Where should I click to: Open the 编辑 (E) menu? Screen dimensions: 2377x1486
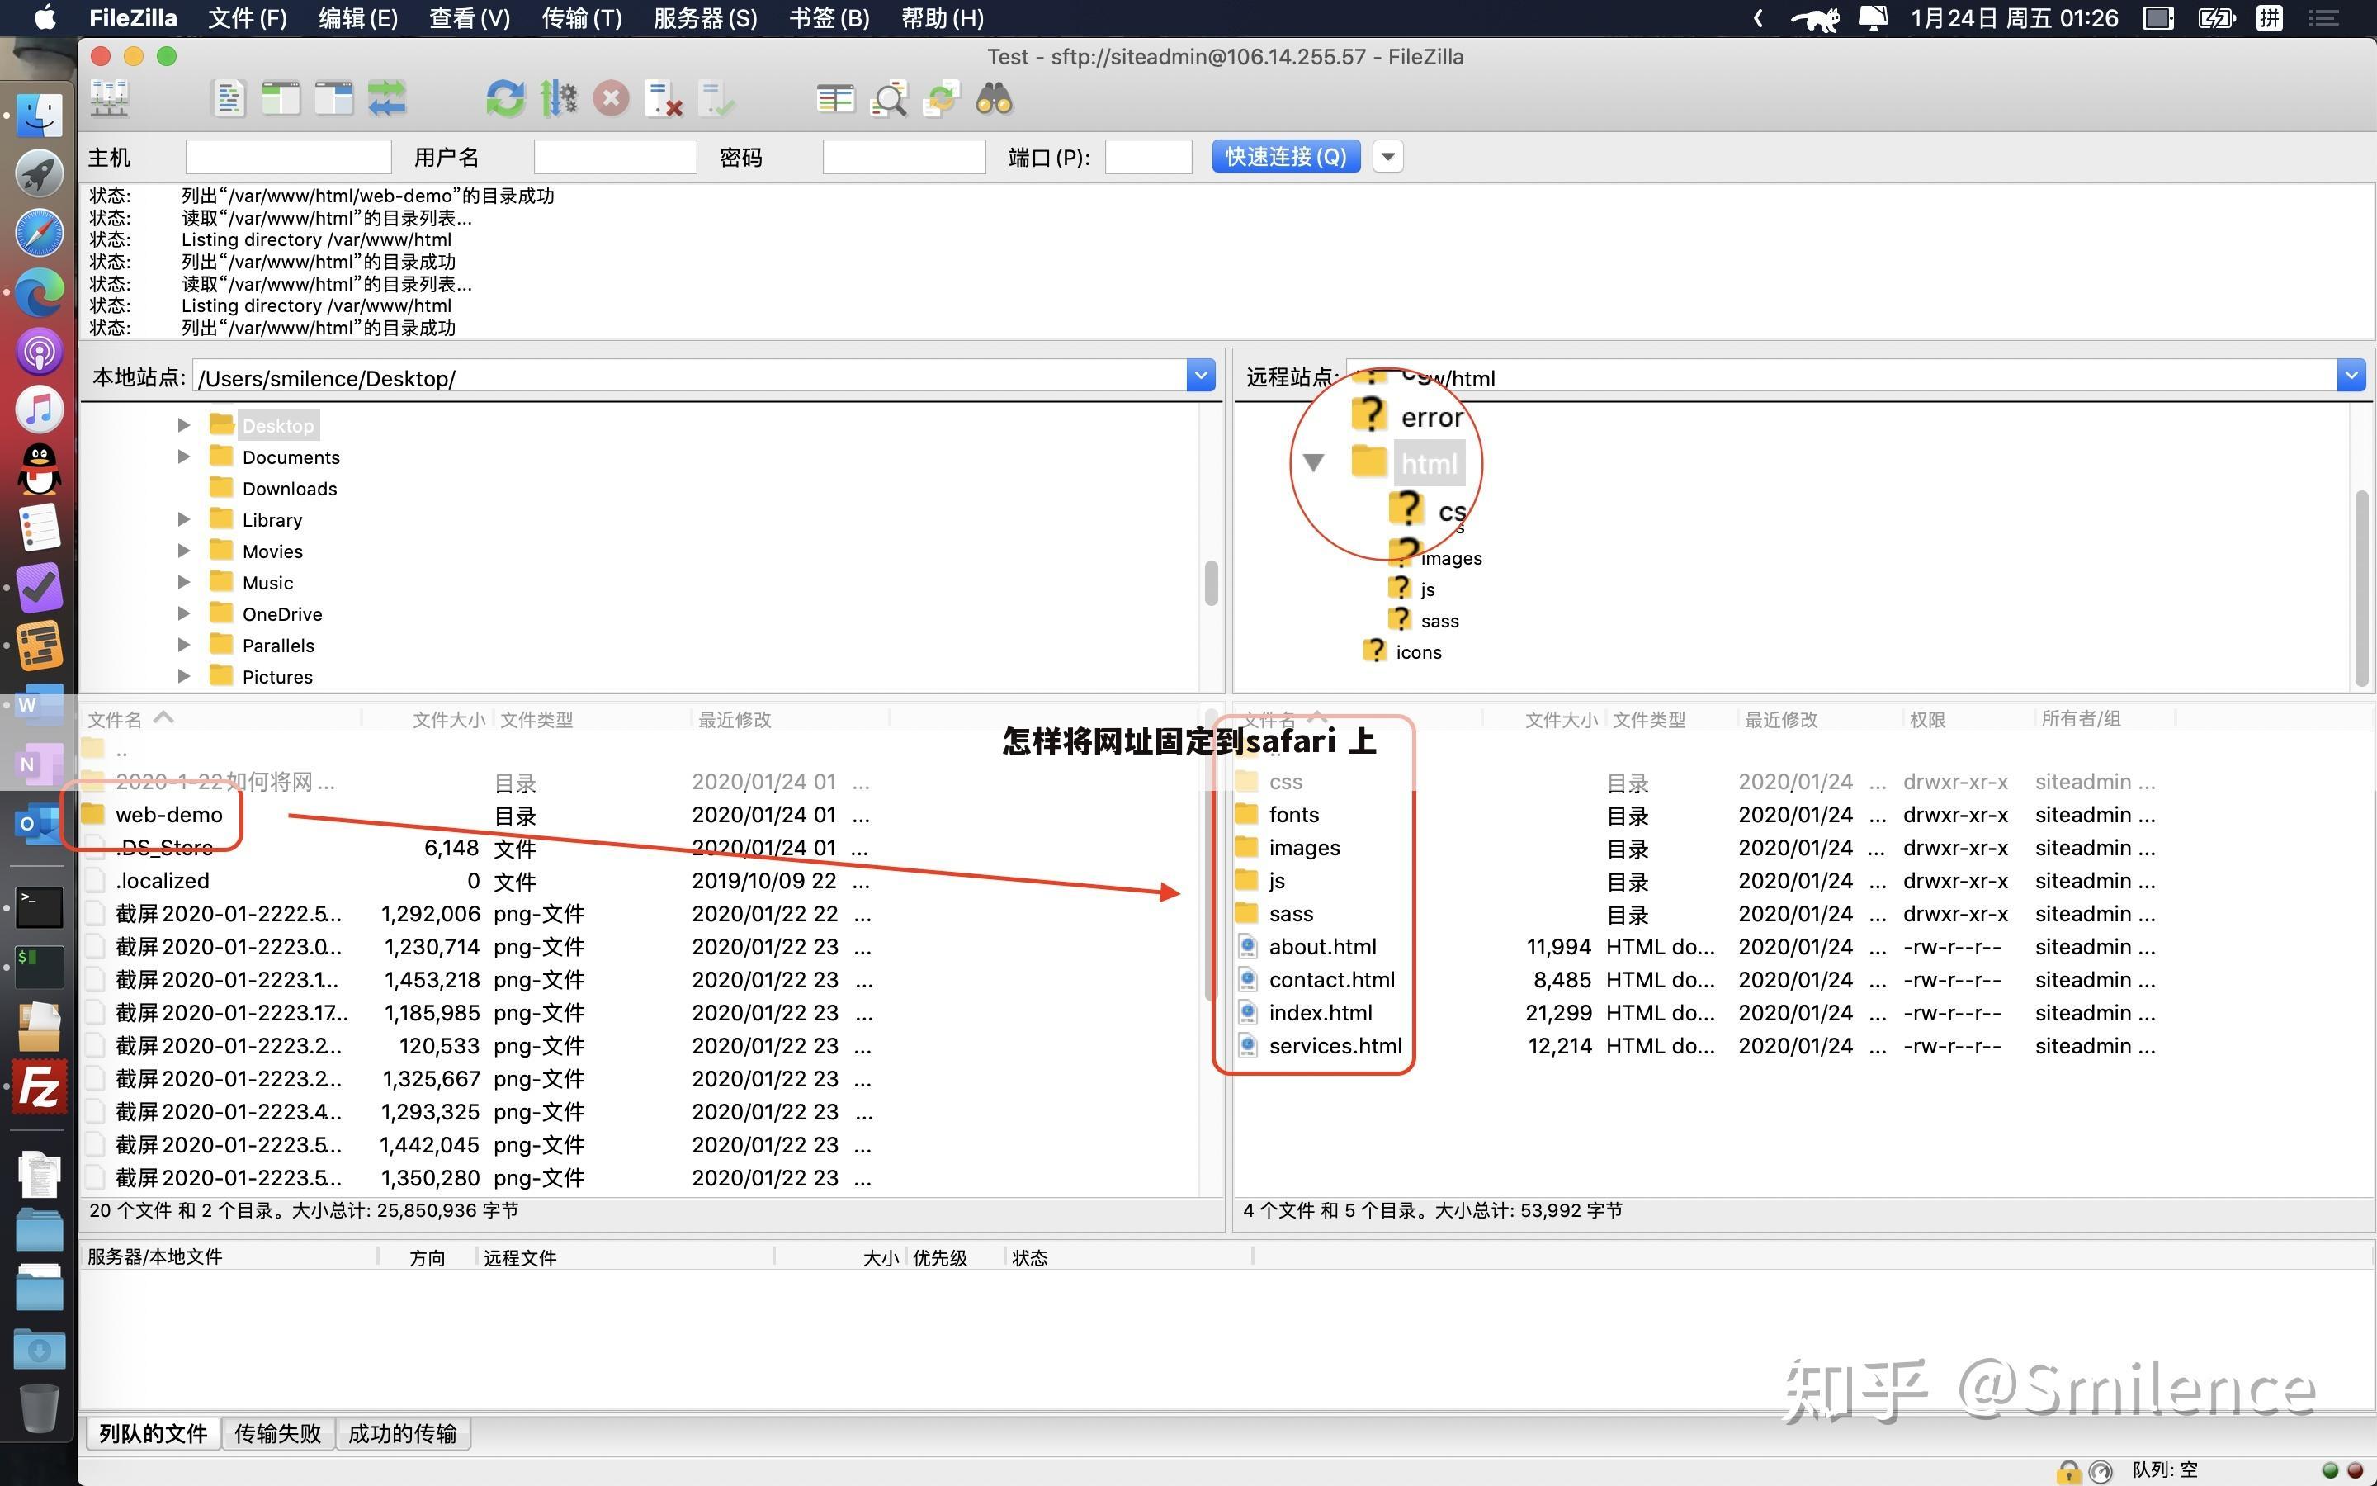coord(358,17)
